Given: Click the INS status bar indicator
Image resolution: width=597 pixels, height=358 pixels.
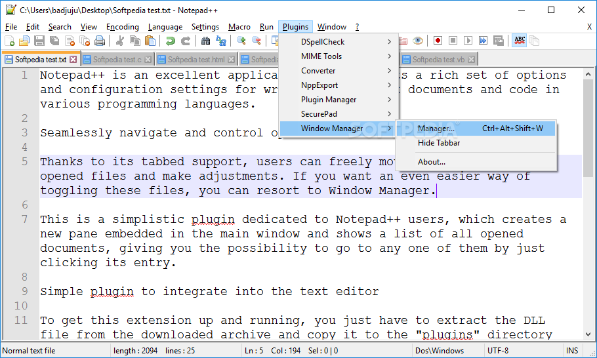Looking at the screenshot, I should [572, 350].
